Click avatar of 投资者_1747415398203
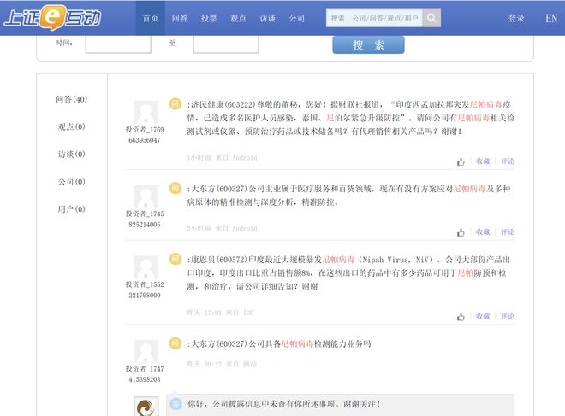Screen dimensions: 565x416 point(146,351)
